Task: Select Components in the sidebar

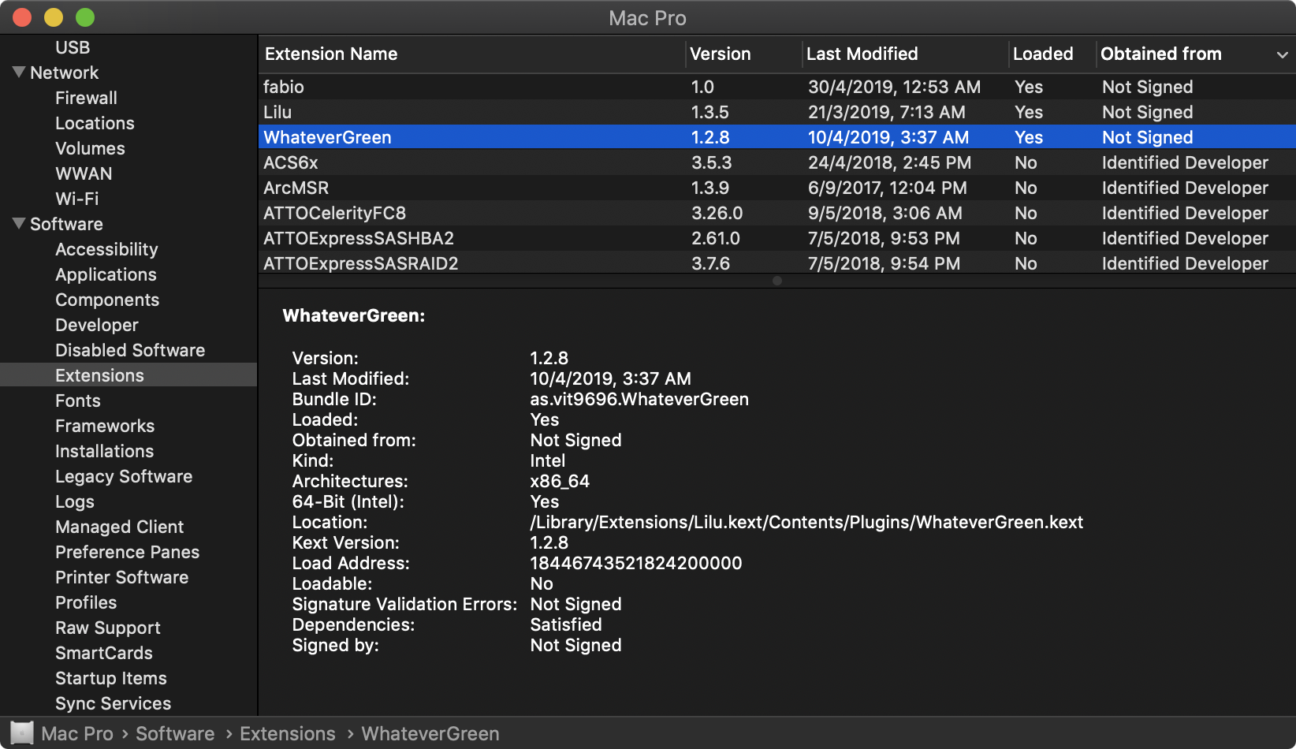Action: click(x=107, y=300)
